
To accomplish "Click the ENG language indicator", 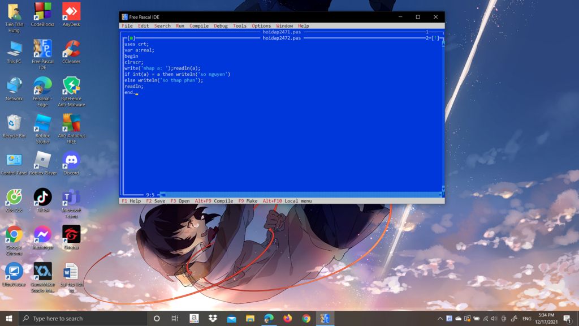I will pos(527,319).
